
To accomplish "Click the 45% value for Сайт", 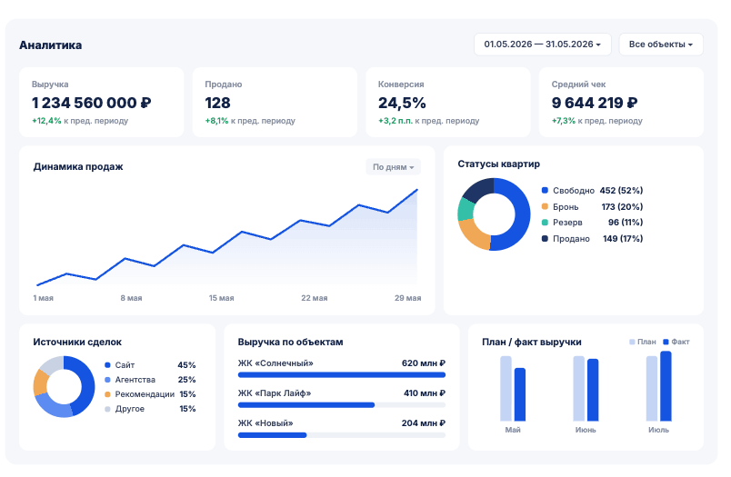I will point(186,365).
